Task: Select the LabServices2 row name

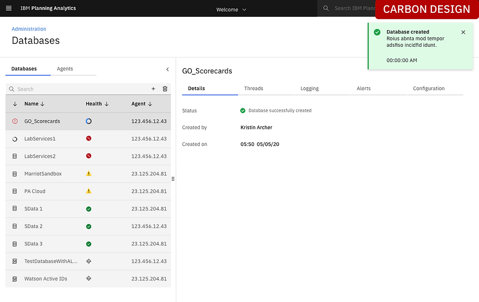Action: (x=40, y=156)
